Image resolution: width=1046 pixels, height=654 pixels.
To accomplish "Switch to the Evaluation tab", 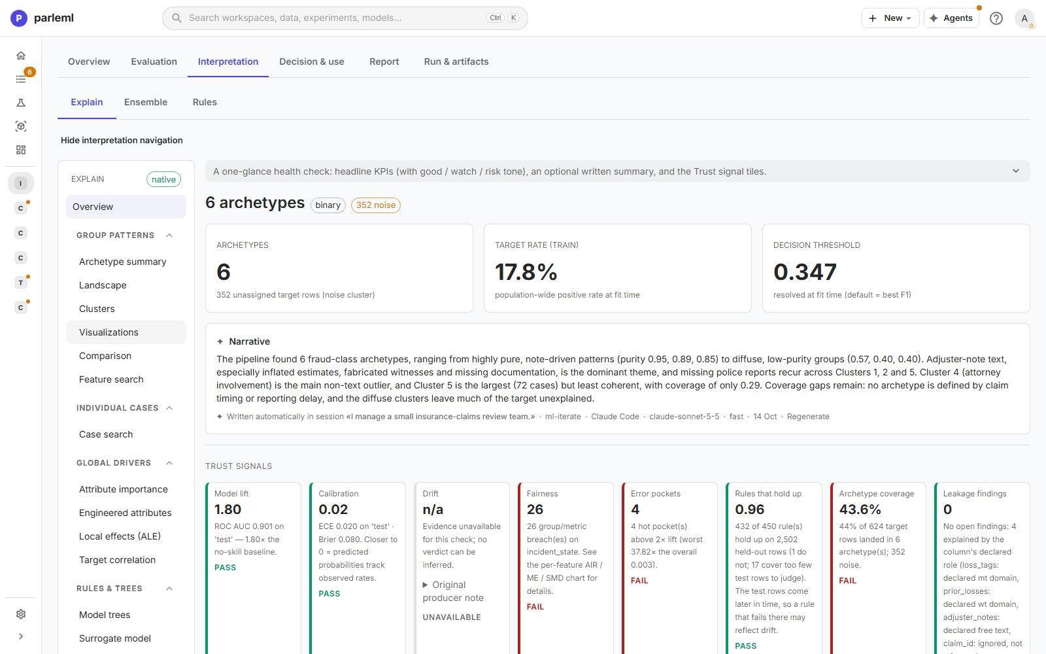I will pyautogui.click(x=154, y=61).
